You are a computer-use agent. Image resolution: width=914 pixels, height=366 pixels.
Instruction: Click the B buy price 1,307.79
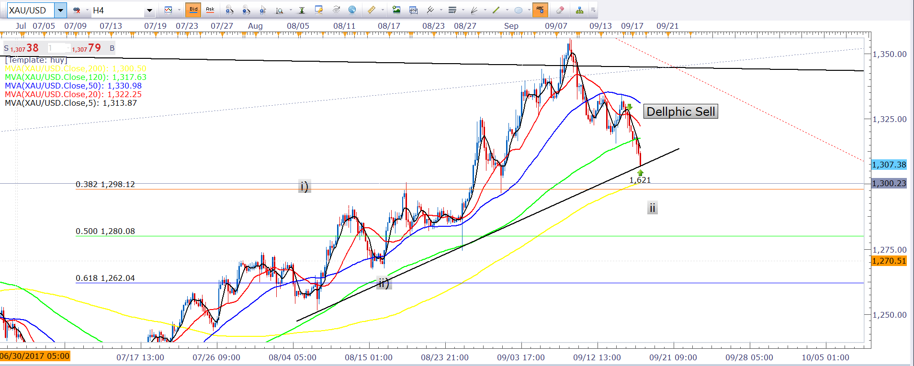pyautogui.click(x=89, y=48)
